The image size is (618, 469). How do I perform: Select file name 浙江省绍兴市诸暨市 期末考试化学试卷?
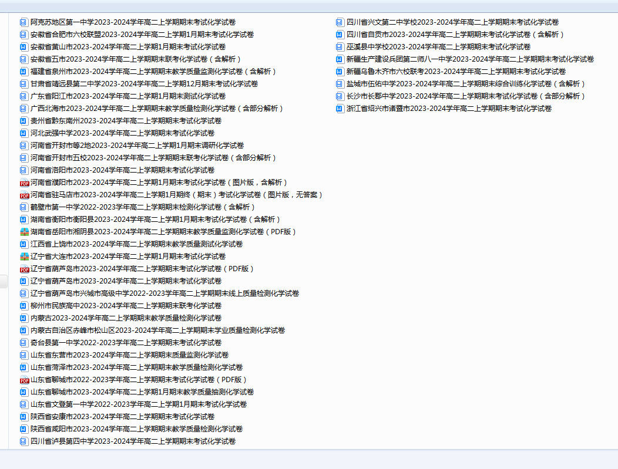449,109
